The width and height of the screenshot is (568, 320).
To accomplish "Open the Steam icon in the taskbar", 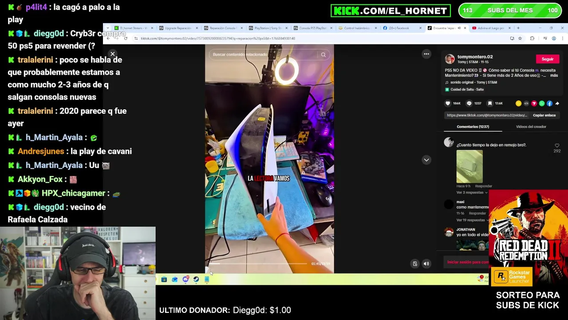I will point(196,280).
